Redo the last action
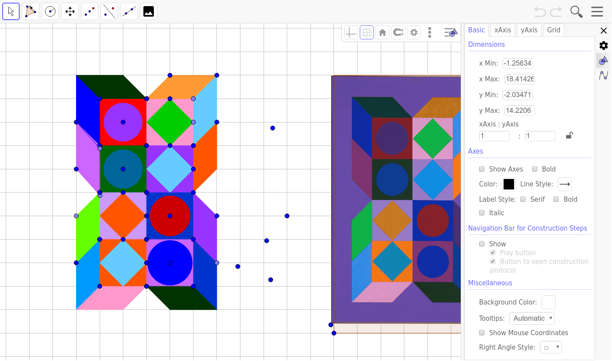This screenshot has height=361, width=612. pyautogui.click(x=556, y=12)
